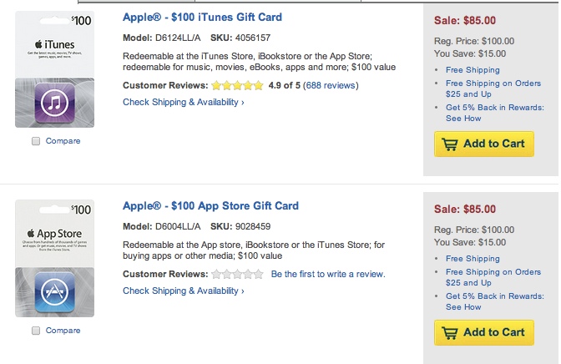Click the cart icon on the App Store Add to Cart button
The height and width of the screenshot is (364, 561).
click(x=450, y=333)
